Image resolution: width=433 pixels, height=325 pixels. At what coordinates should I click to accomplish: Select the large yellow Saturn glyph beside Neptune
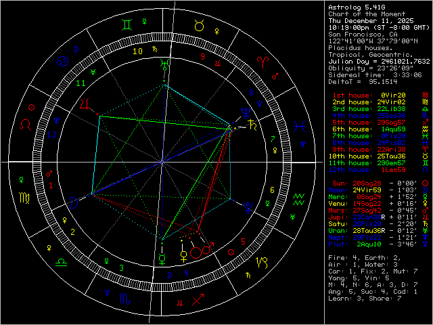pos(253,125)
